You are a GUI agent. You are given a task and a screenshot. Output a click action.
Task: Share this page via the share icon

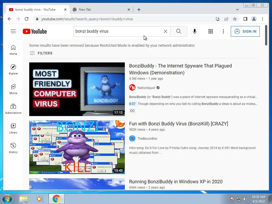click(x=226, y=19)
